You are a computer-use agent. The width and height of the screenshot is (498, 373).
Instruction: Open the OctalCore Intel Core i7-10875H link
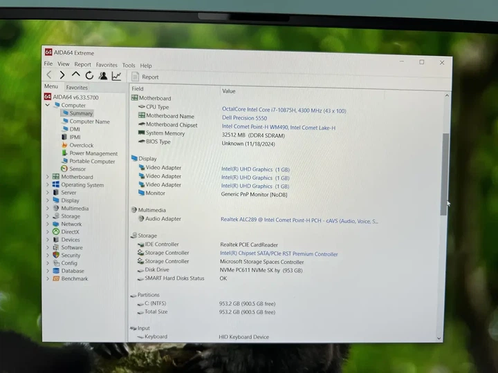click(284, 110)
